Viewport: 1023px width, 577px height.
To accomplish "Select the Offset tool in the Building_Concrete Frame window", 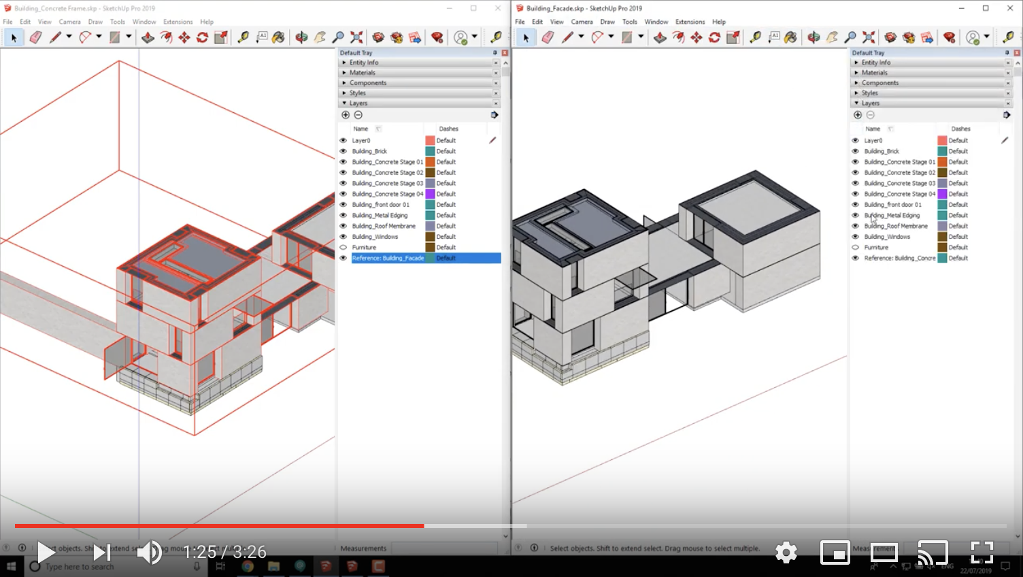I will [x=166, y=37].
